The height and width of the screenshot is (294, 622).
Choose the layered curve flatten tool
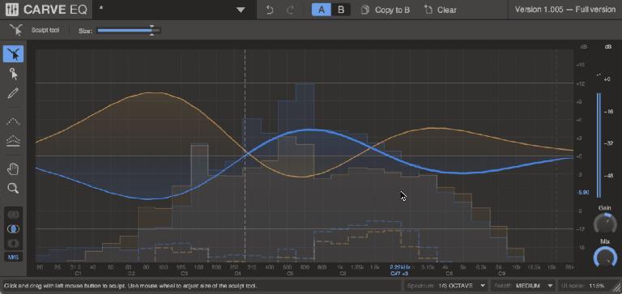(13, 140)
